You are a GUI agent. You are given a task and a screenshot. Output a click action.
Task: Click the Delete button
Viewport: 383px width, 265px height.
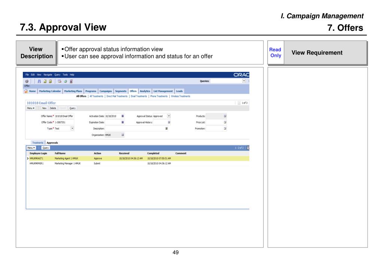point(53,108)
